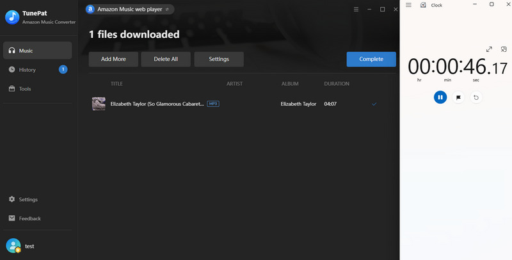Click keep on top icon in Clock
512x260 pixels.
point(504,49)
